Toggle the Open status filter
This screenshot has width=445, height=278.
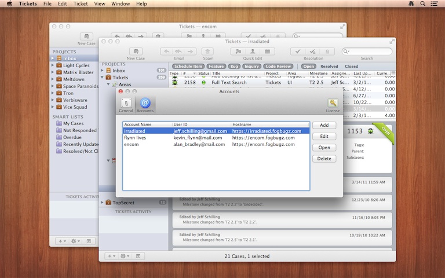308,67
